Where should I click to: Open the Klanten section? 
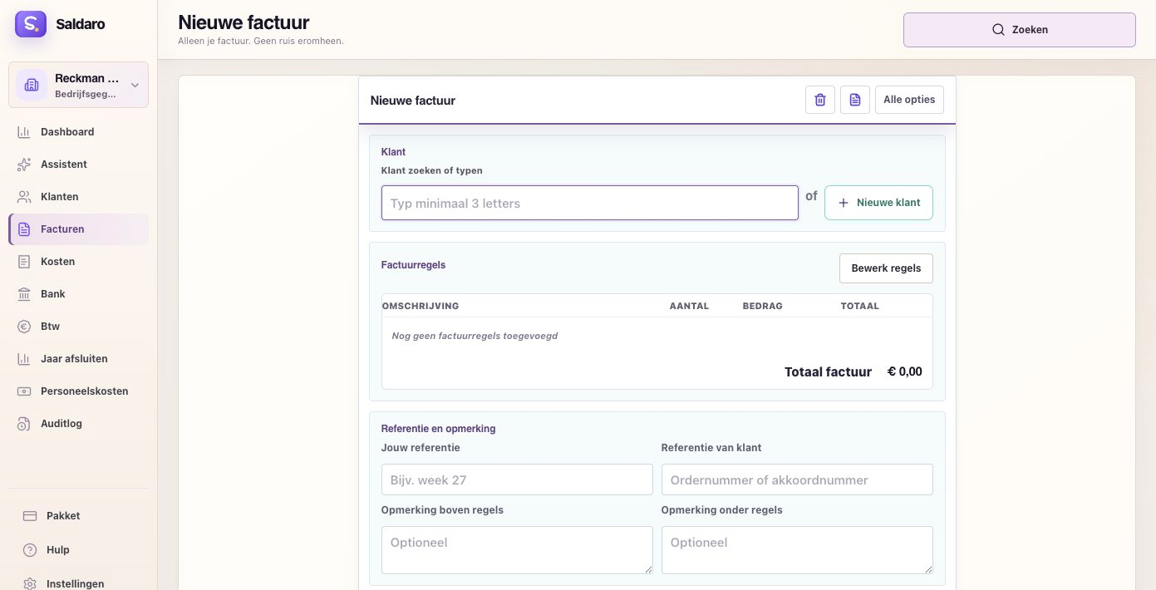coord(79,197)
